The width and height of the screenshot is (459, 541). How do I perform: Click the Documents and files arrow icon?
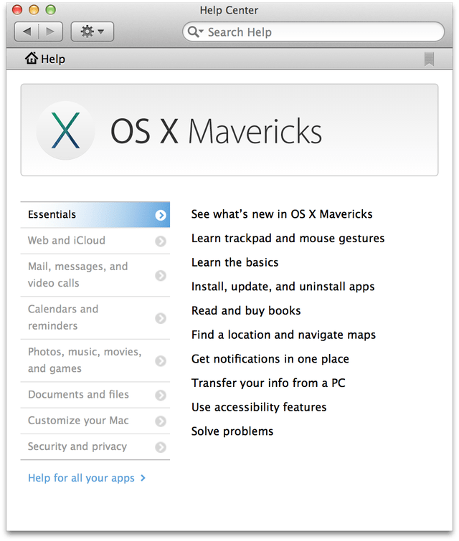click(x=161, y=396)
